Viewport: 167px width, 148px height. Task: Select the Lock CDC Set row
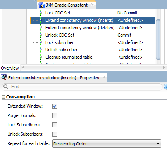click(x=93, y=13)
